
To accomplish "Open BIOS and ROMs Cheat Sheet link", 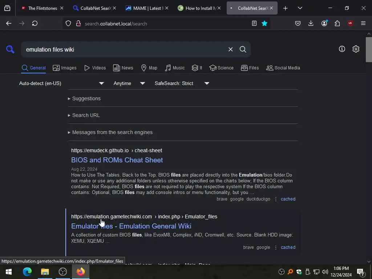I will coord(117,160).
